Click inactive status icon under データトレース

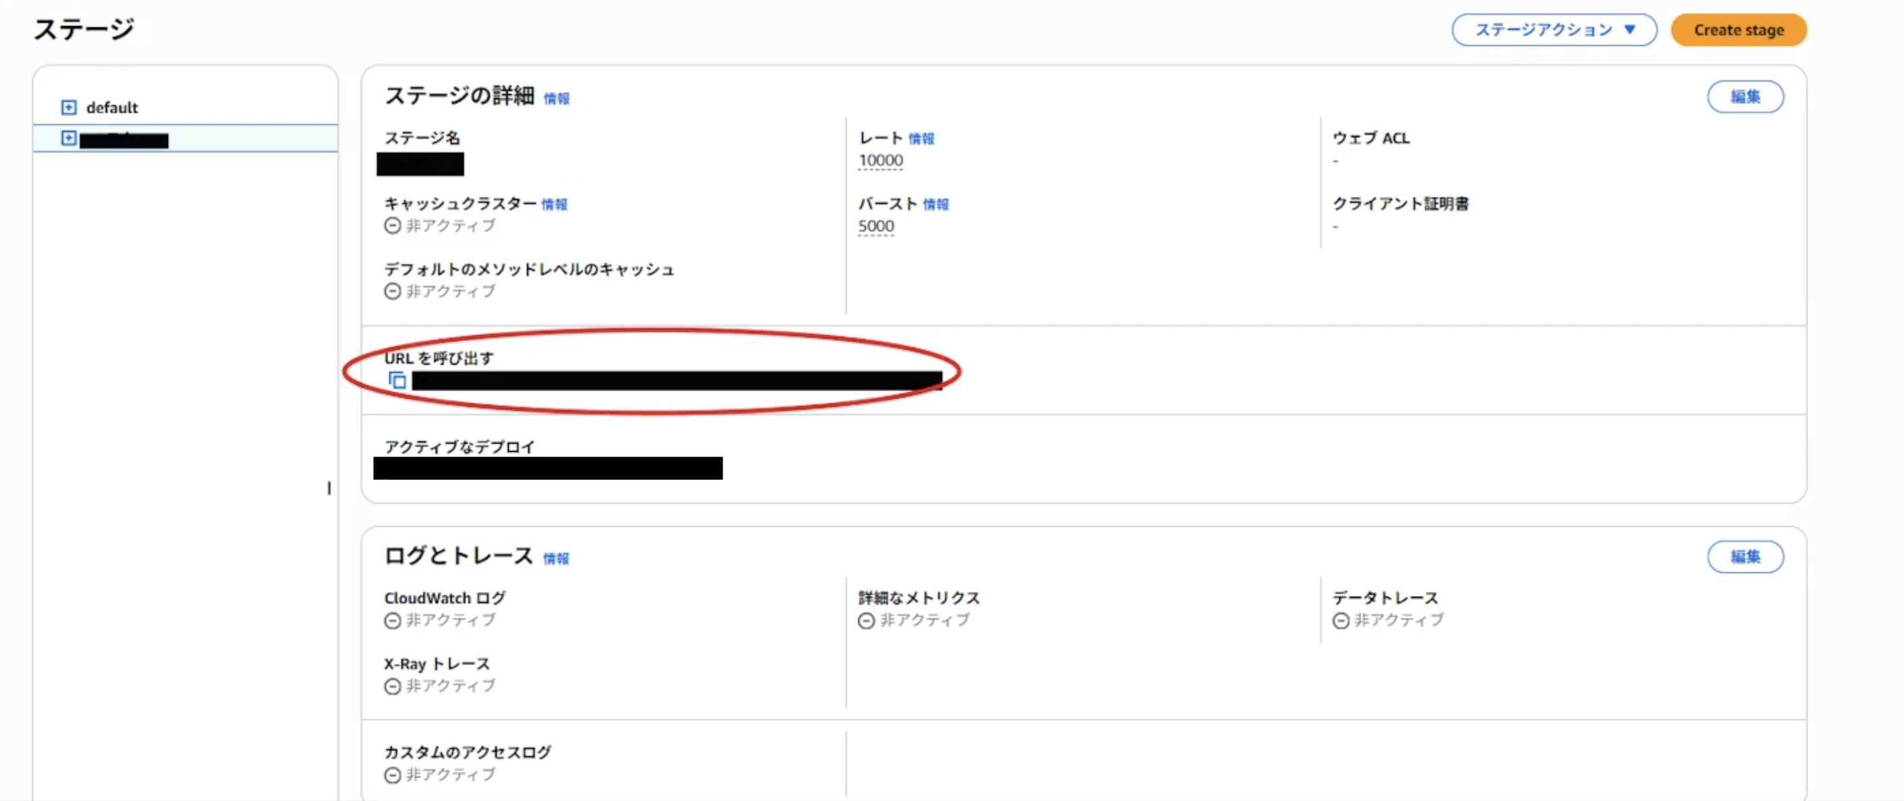pyautogui.click(x=1341, y=621)
